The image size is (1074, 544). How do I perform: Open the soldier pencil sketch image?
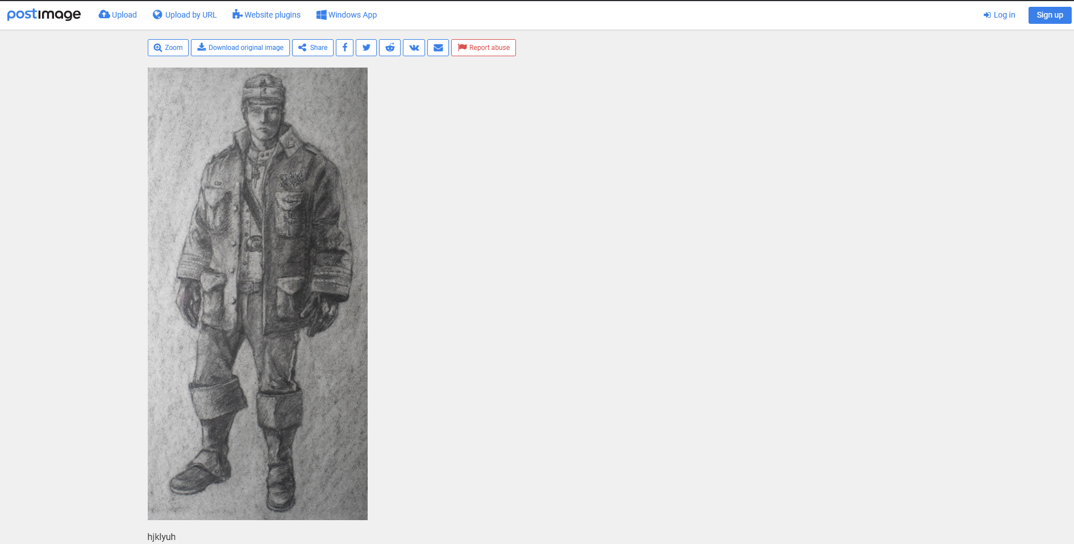(x=257, y=294)
